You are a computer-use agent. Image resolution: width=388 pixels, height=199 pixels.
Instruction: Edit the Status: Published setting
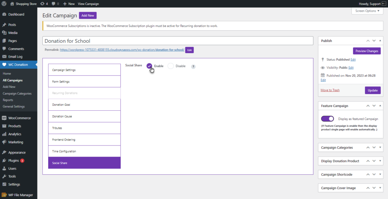point(353,60)
